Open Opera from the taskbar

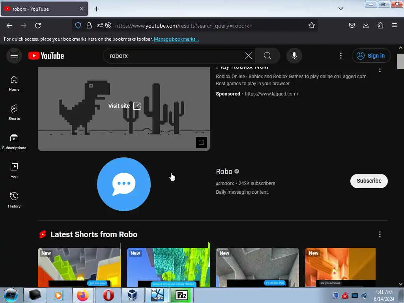pyautogui.click(x=108, y=295)
